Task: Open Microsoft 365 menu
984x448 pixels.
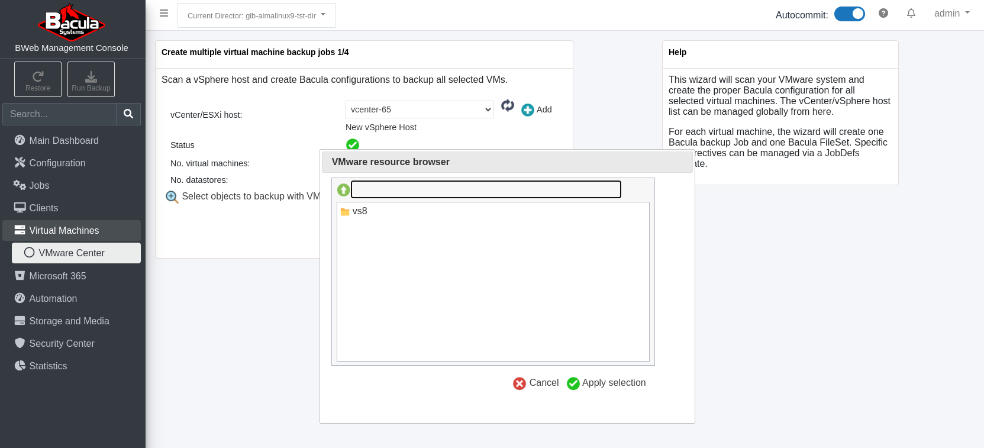Action: pyautogui.click(x=72, y=276)
